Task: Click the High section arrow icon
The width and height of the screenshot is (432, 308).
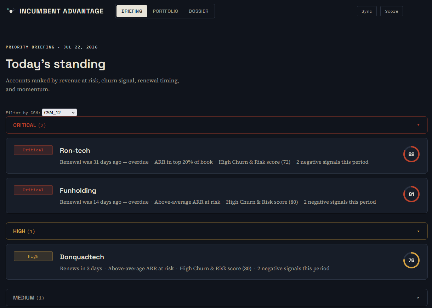Action: pos(418,231)
